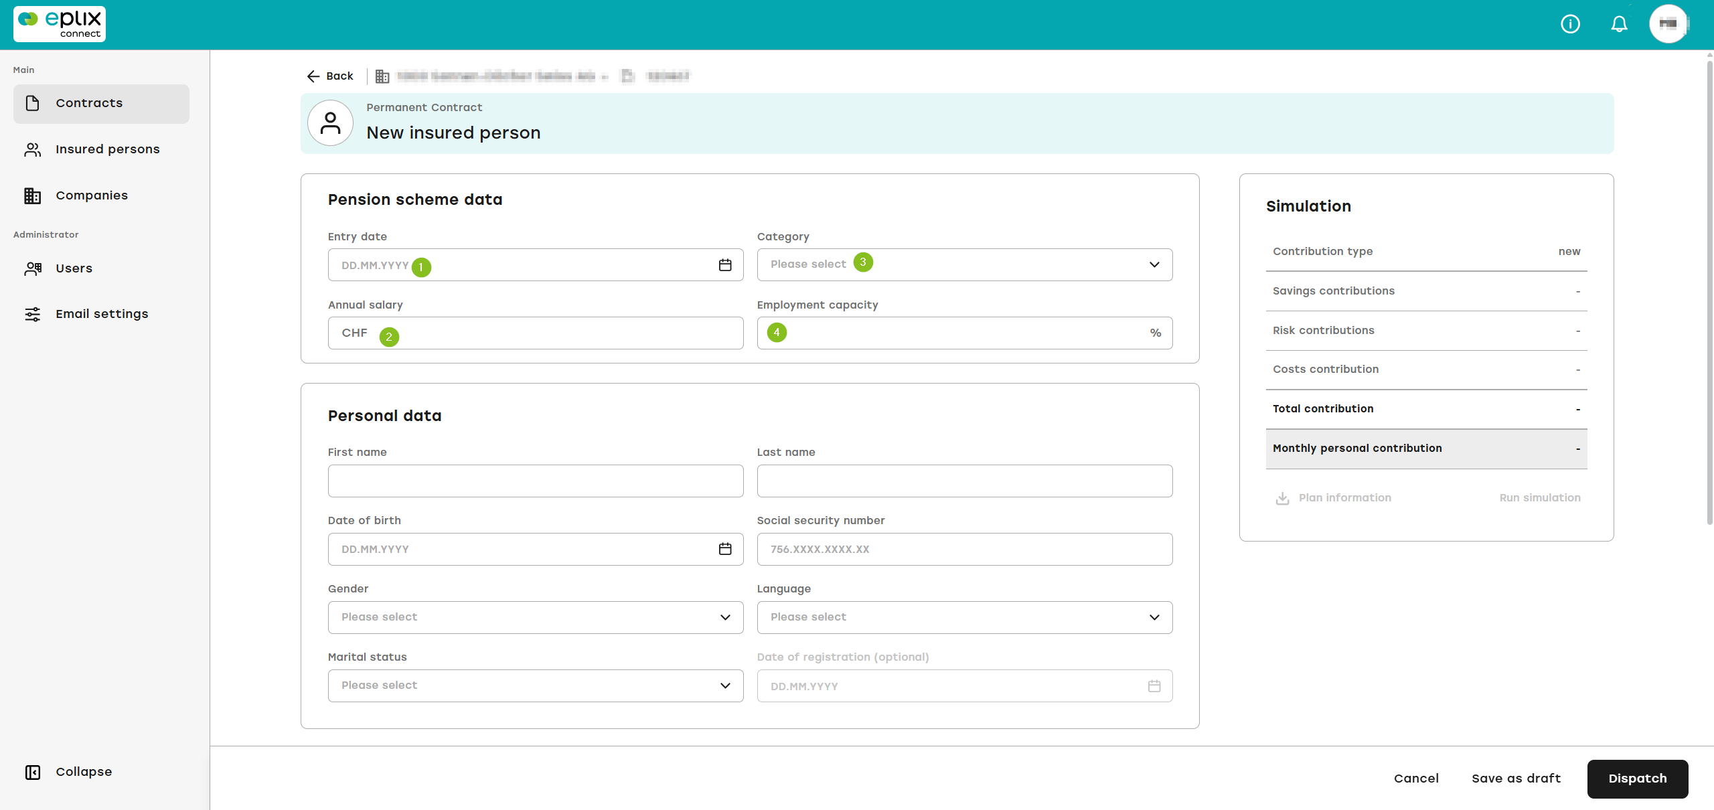
Task: Click 'Permanent Contract' label
Action: (424, 108)
